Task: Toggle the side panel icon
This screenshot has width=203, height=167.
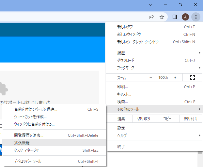Action: [x=175, y=17]
